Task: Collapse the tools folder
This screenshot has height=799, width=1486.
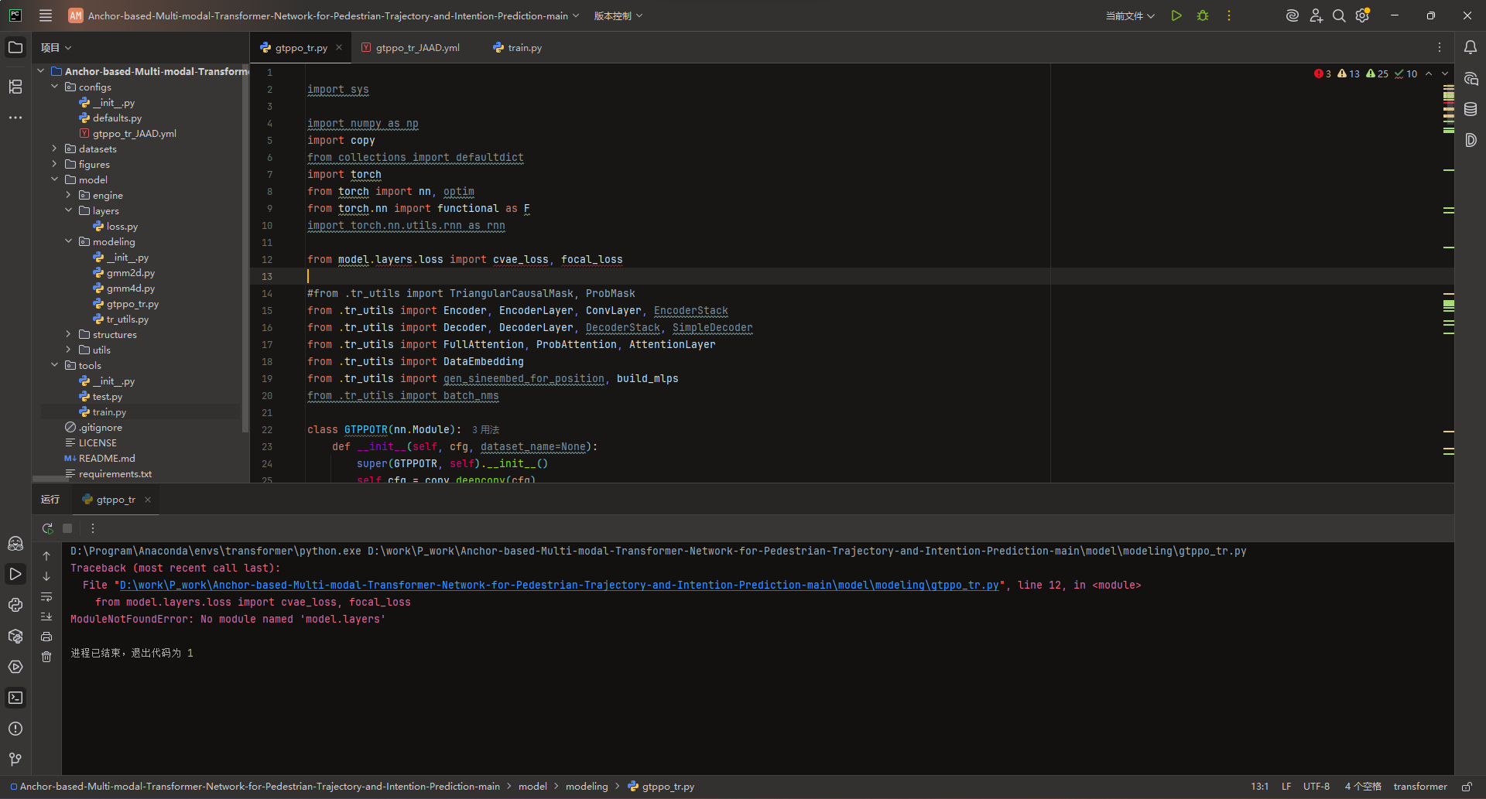Action: tap(55, 365)
